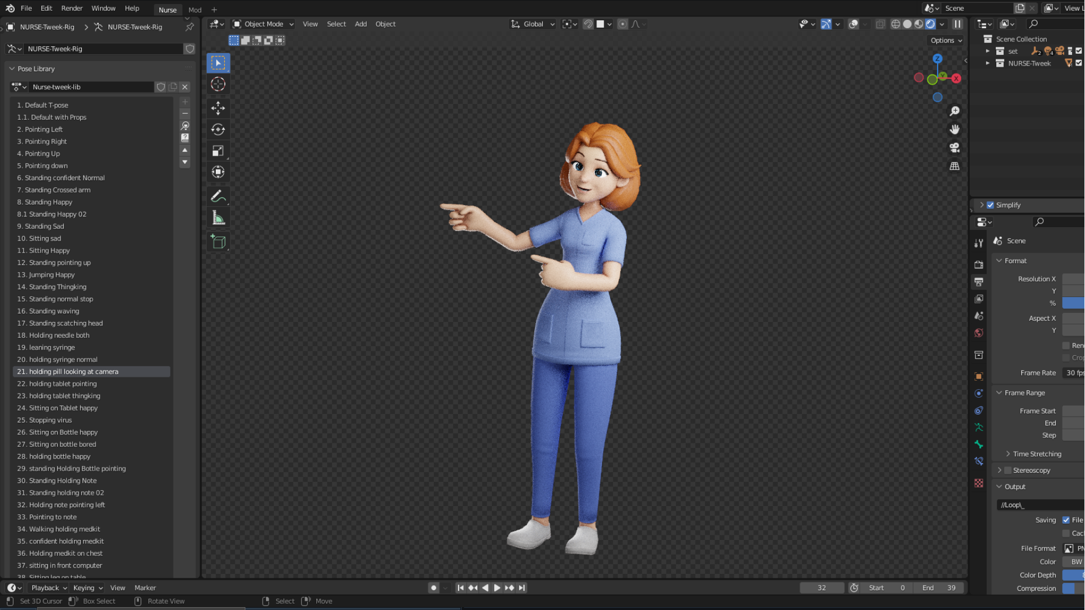This screenshot has height=610, width=1085.
Task: Toggle the Simplify checkbox
Action: point(990,205)
